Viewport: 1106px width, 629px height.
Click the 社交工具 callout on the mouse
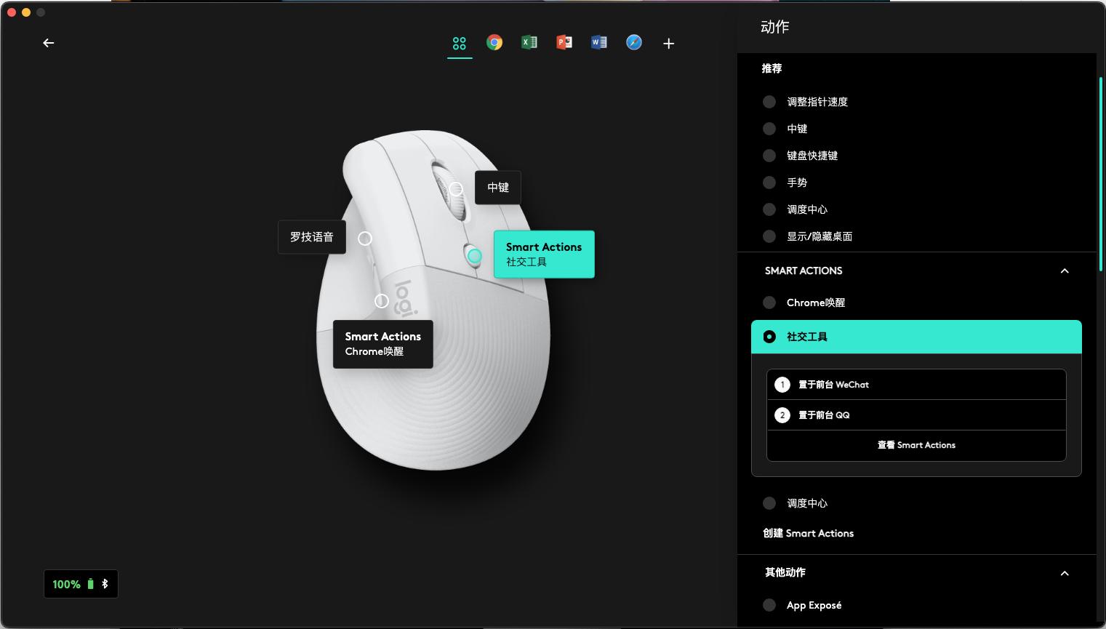click(544, 254)
